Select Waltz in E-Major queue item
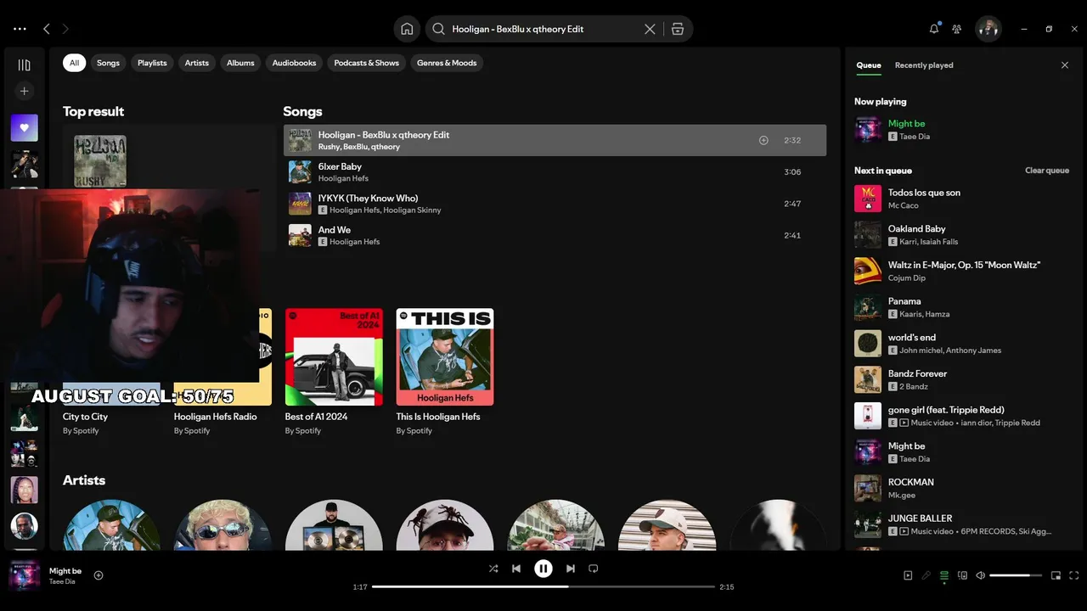This screenshot has height=611, width=1087. pos(962,271)
